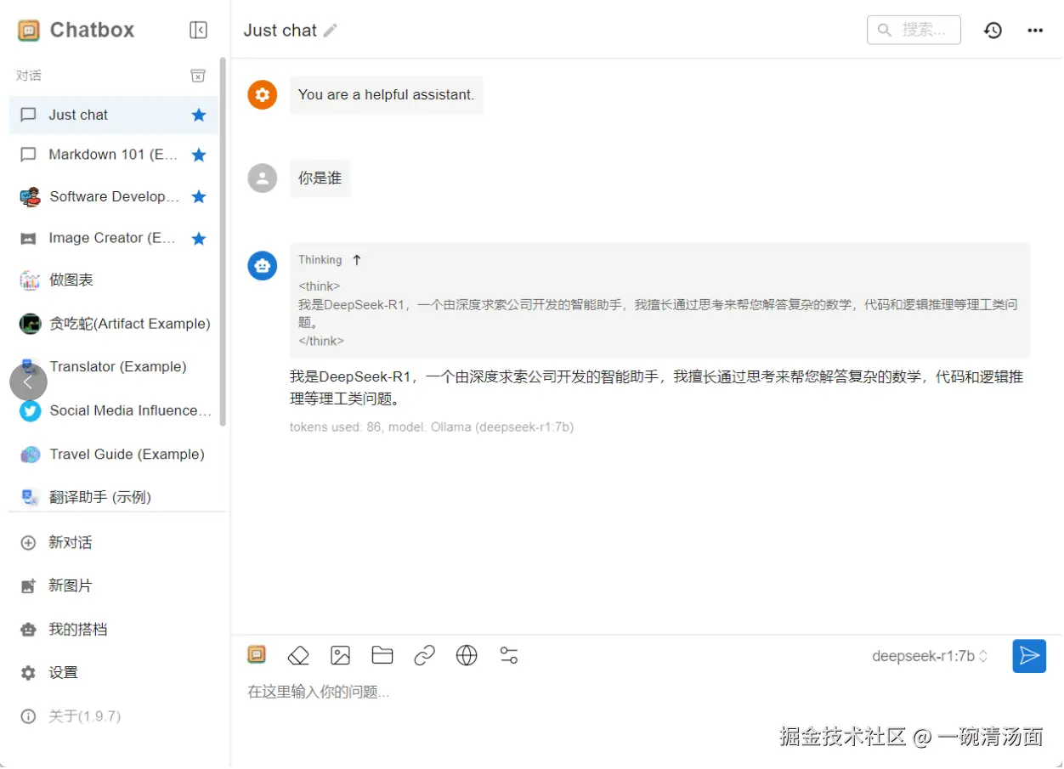Collapse the sidebar with the panel icon
Viewport: 1064px width, 769px height.
click(198, 31)
